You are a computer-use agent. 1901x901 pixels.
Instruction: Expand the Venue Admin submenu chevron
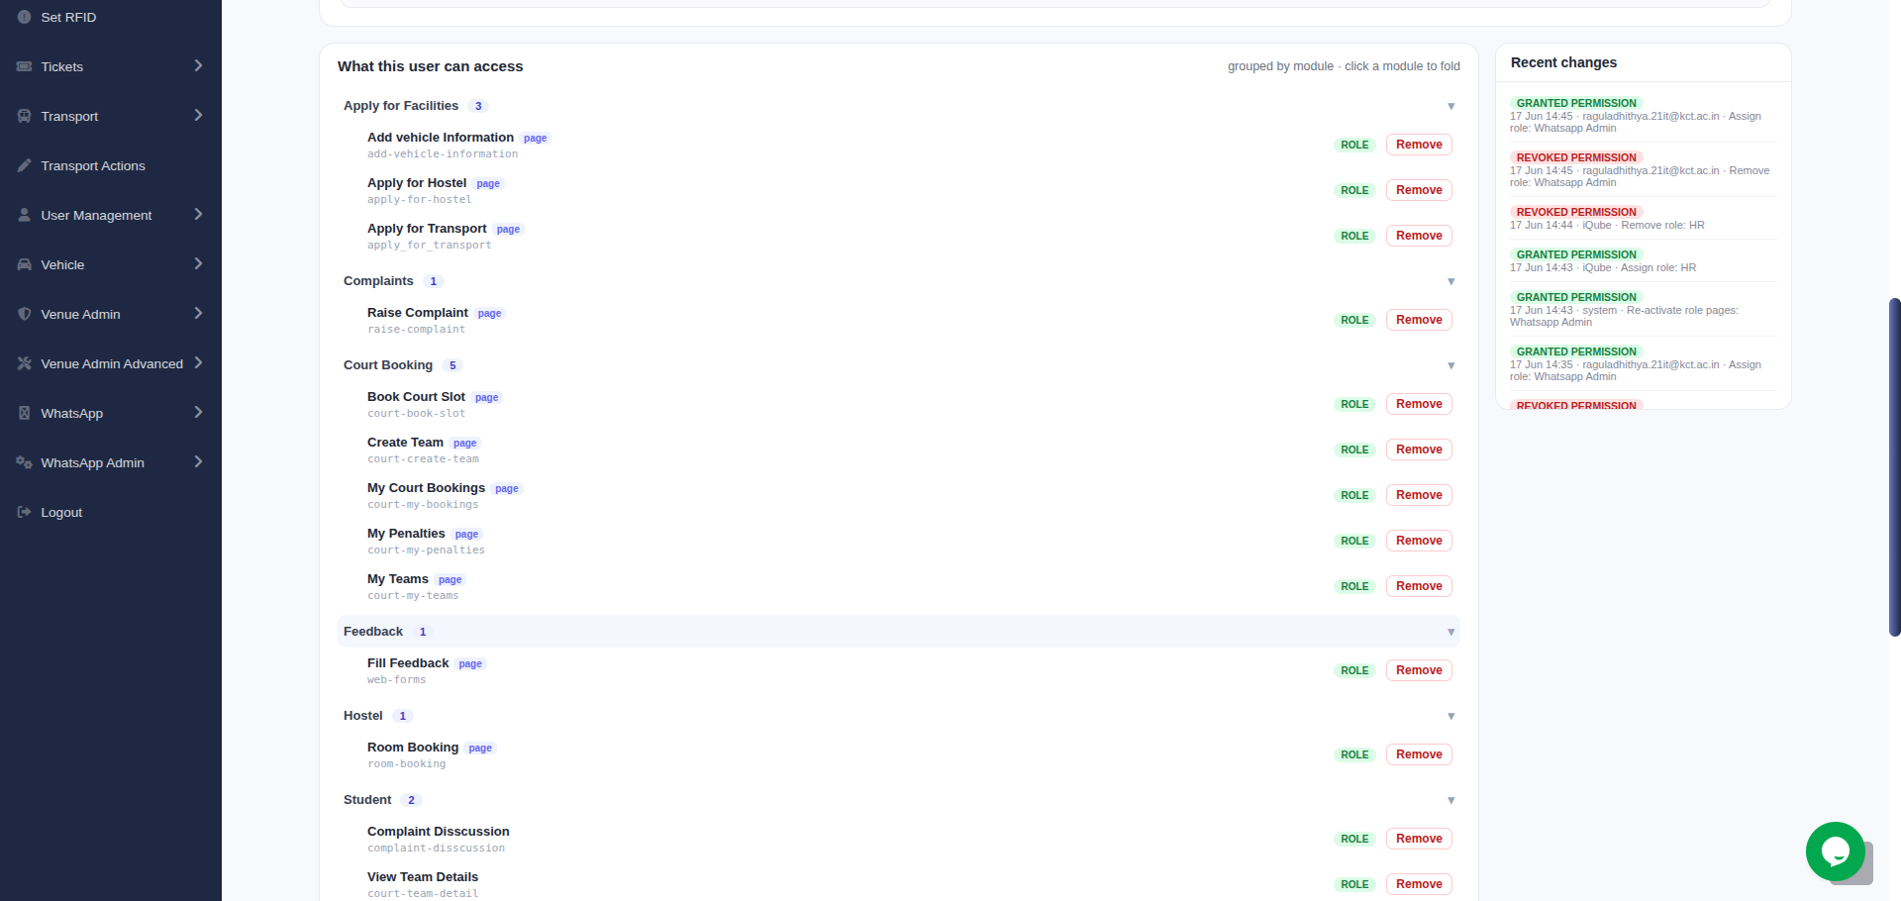click(198, 313)
